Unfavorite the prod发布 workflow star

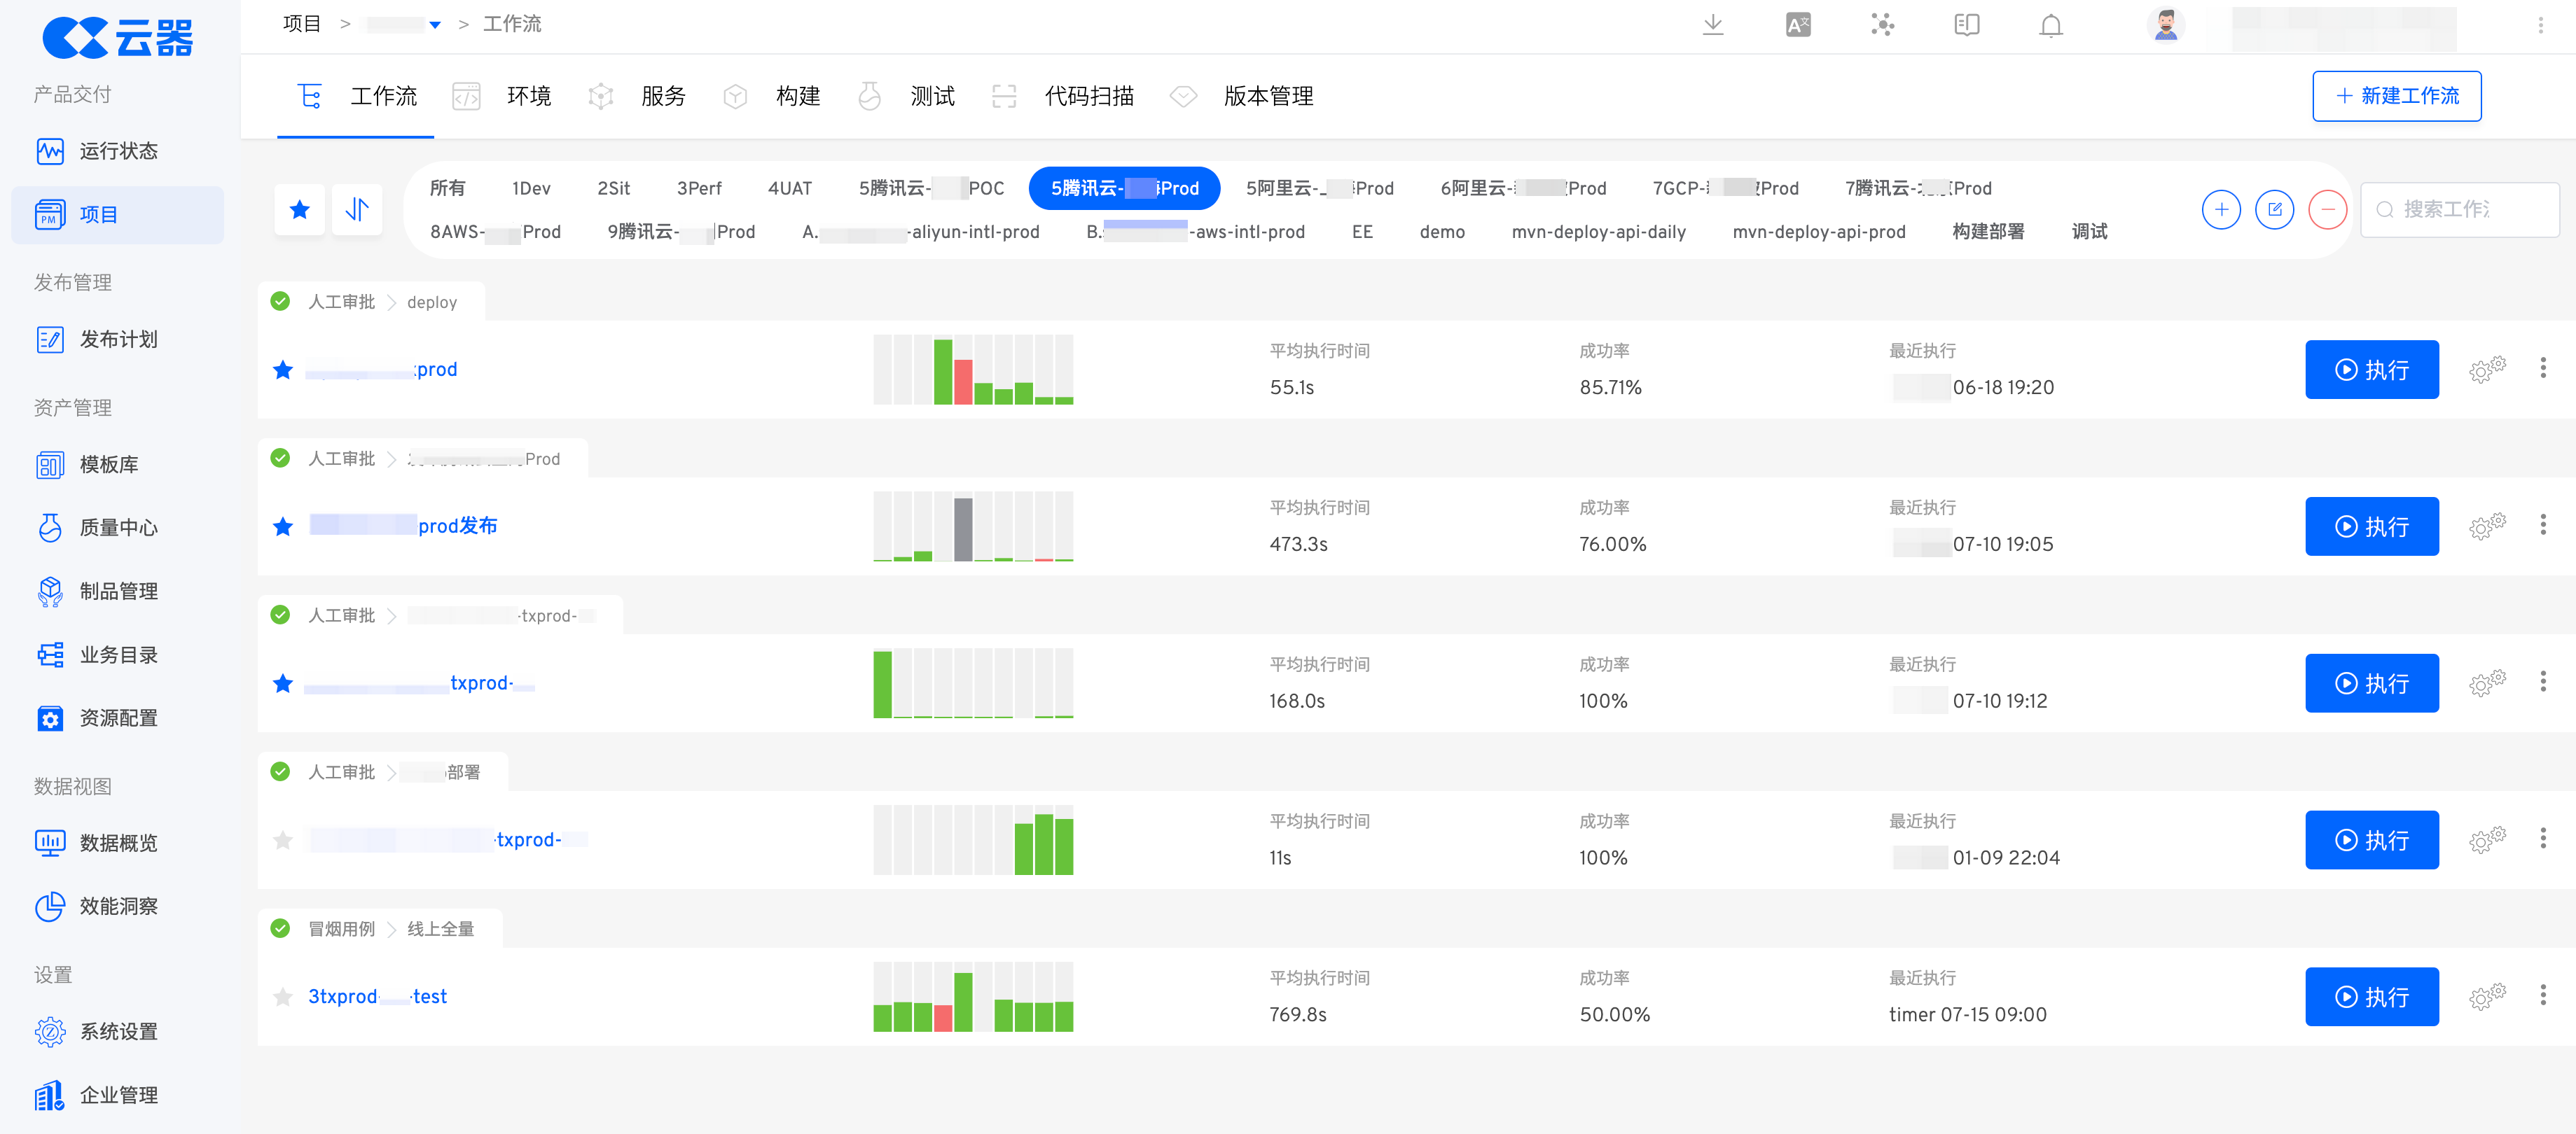pyautogui.click(x=283, y=526)
